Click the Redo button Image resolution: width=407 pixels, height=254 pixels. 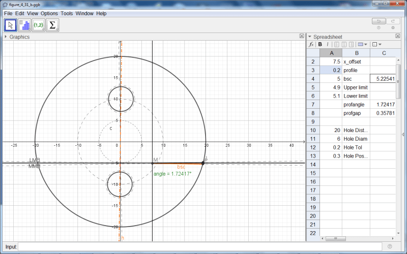[393, 21]
